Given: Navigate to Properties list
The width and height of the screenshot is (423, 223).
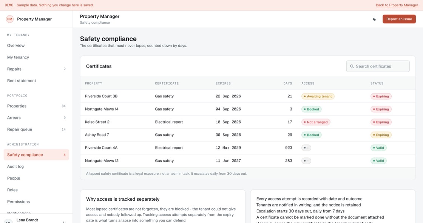Looking at the screenshot, I should coord(36,106).
